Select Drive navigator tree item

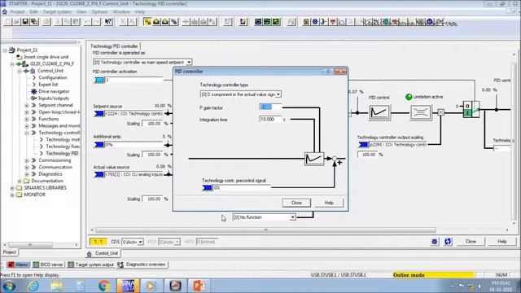click(55, 91)
